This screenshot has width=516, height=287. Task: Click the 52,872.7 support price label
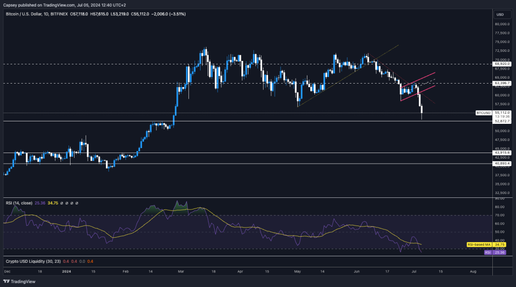502,121
